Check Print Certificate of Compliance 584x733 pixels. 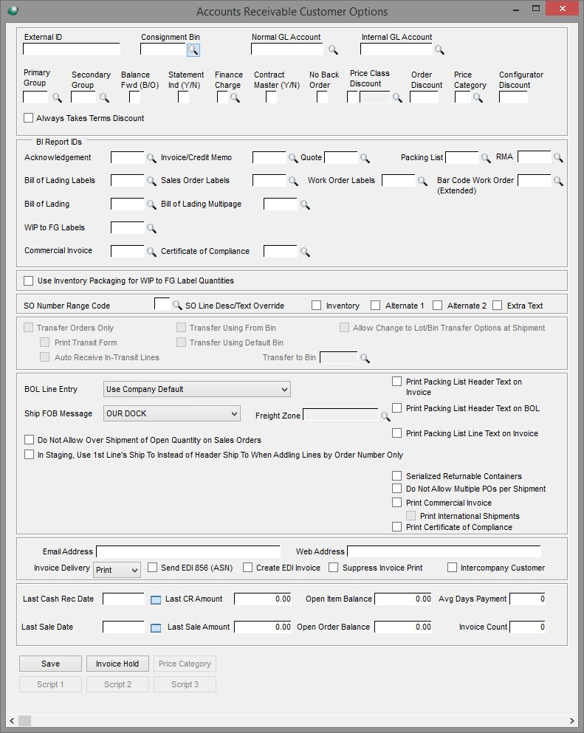pos(397,527)
